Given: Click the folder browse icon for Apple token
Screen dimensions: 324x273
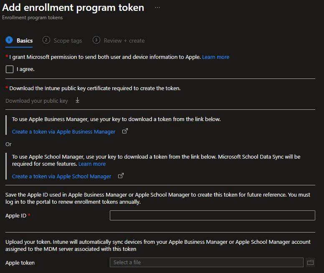Looking at the screenshot, I should coord(310,262).
